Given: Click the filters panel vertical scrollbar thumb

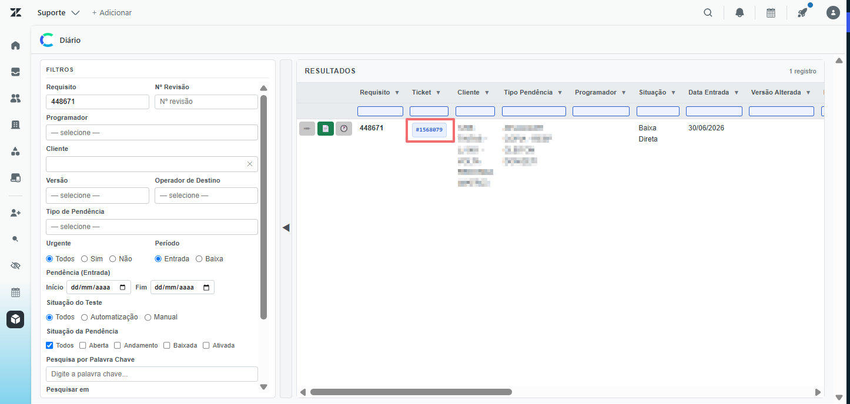Looking at the screenshot, I should point(263,207).
